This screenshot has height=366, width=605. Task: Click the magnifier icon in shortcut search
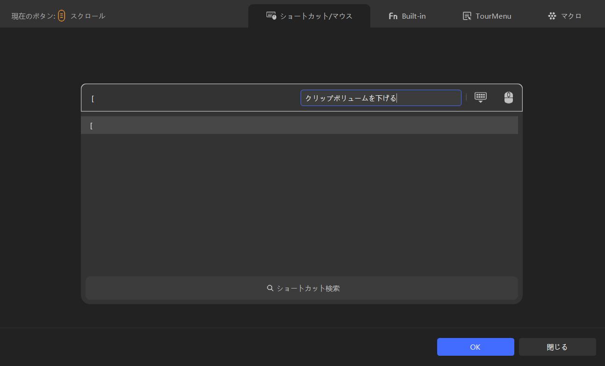[x=270, y=288]
